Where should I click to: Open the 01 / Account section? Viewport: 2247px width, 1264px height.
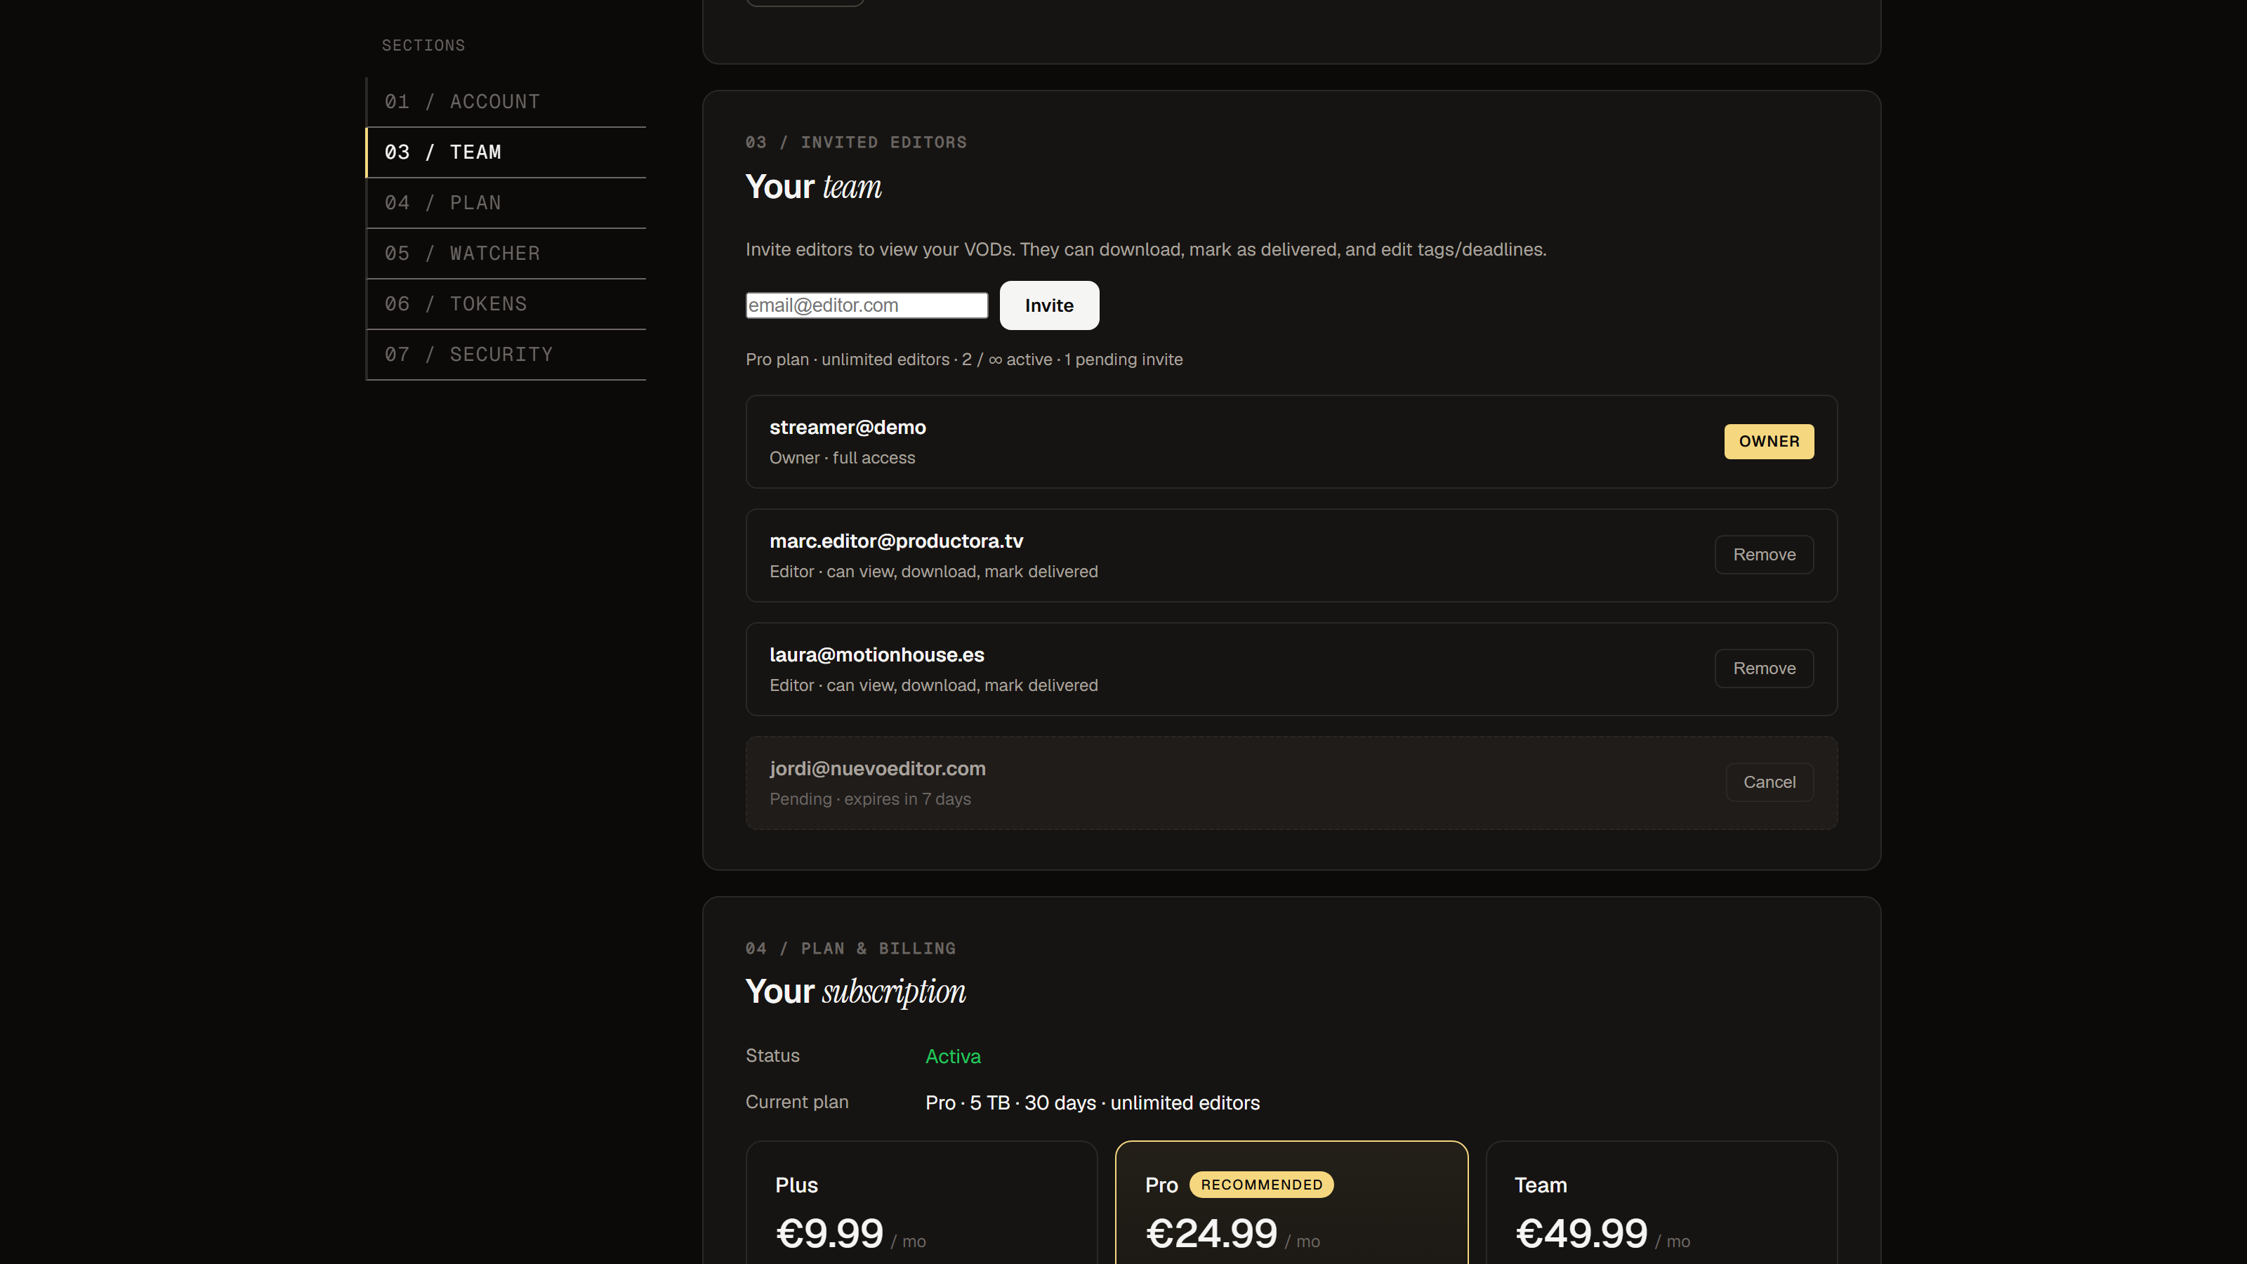pyautogui.click(x=506, y=102)
